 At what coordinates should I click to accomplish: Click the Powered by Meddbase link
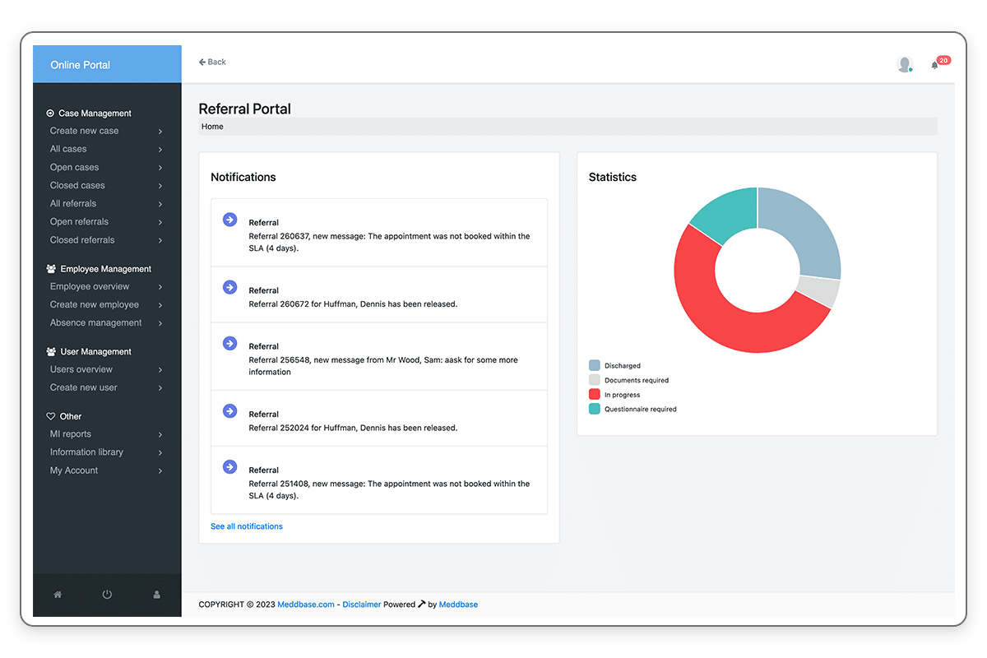click(458, 605)
